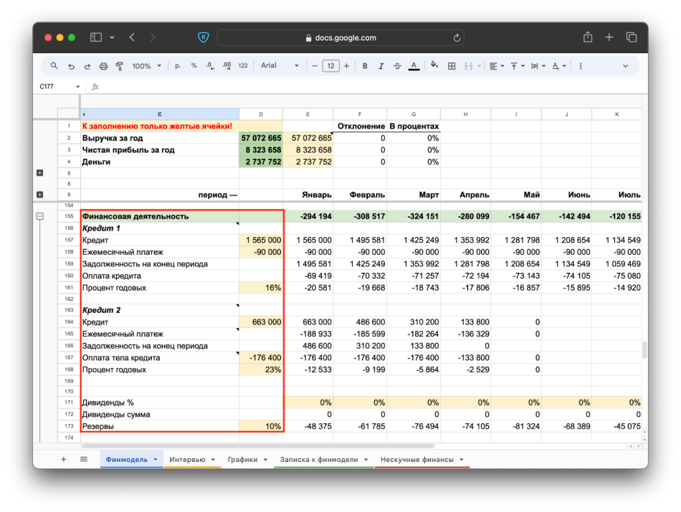Image resolution: width=681 pixels, height=512 pixels.
Task: Focus the docs.google.com address bar
Action: point(340,38)
